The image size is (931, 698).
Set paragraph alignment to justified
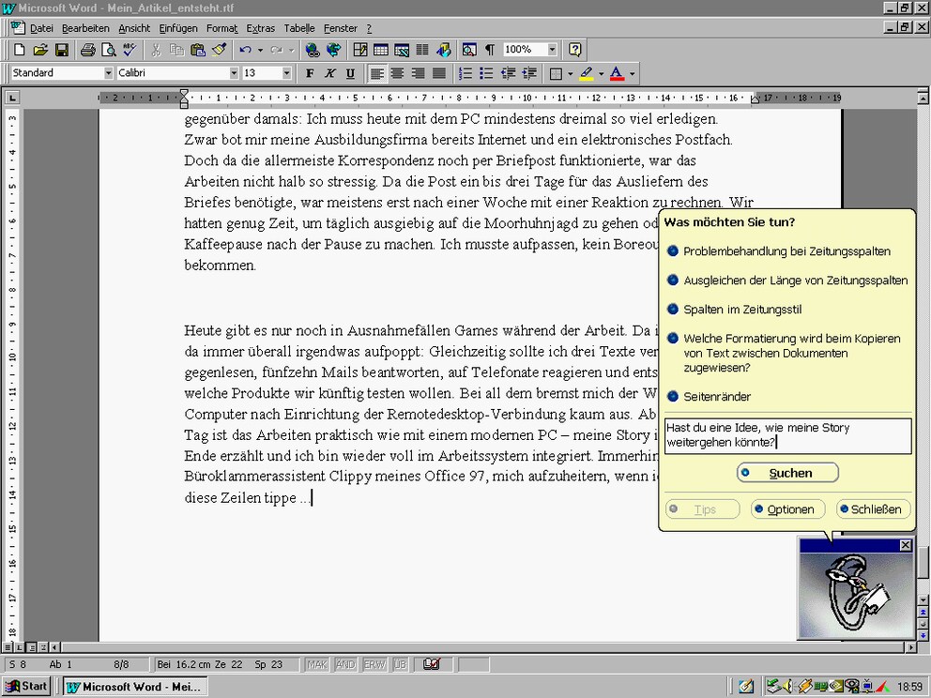[439, 73]
